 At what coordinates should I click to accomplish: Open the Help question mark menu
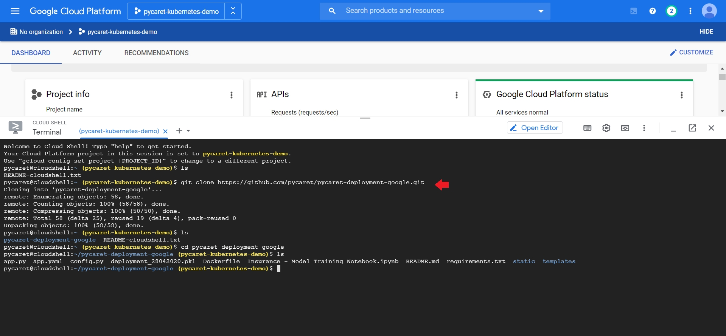[653, 11]
